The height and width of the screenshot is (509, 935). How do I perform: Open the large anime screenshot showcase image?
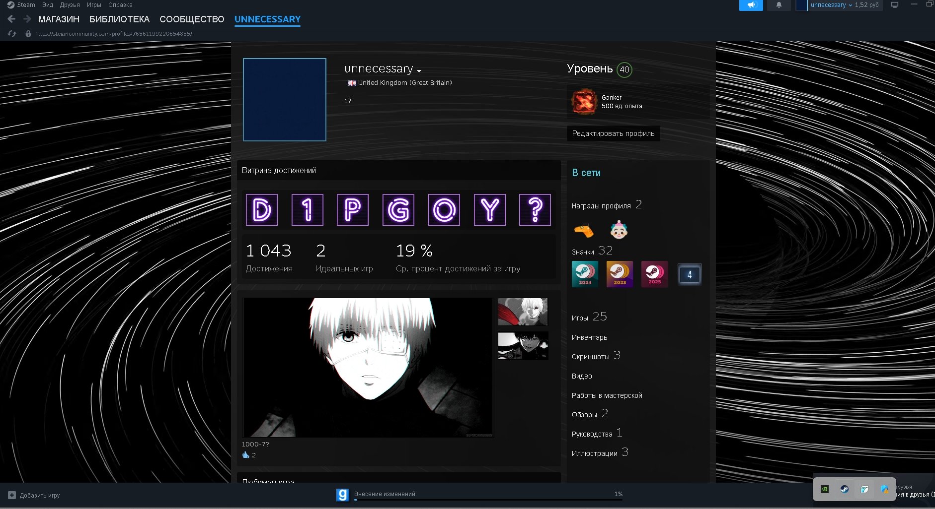[368, 368]
